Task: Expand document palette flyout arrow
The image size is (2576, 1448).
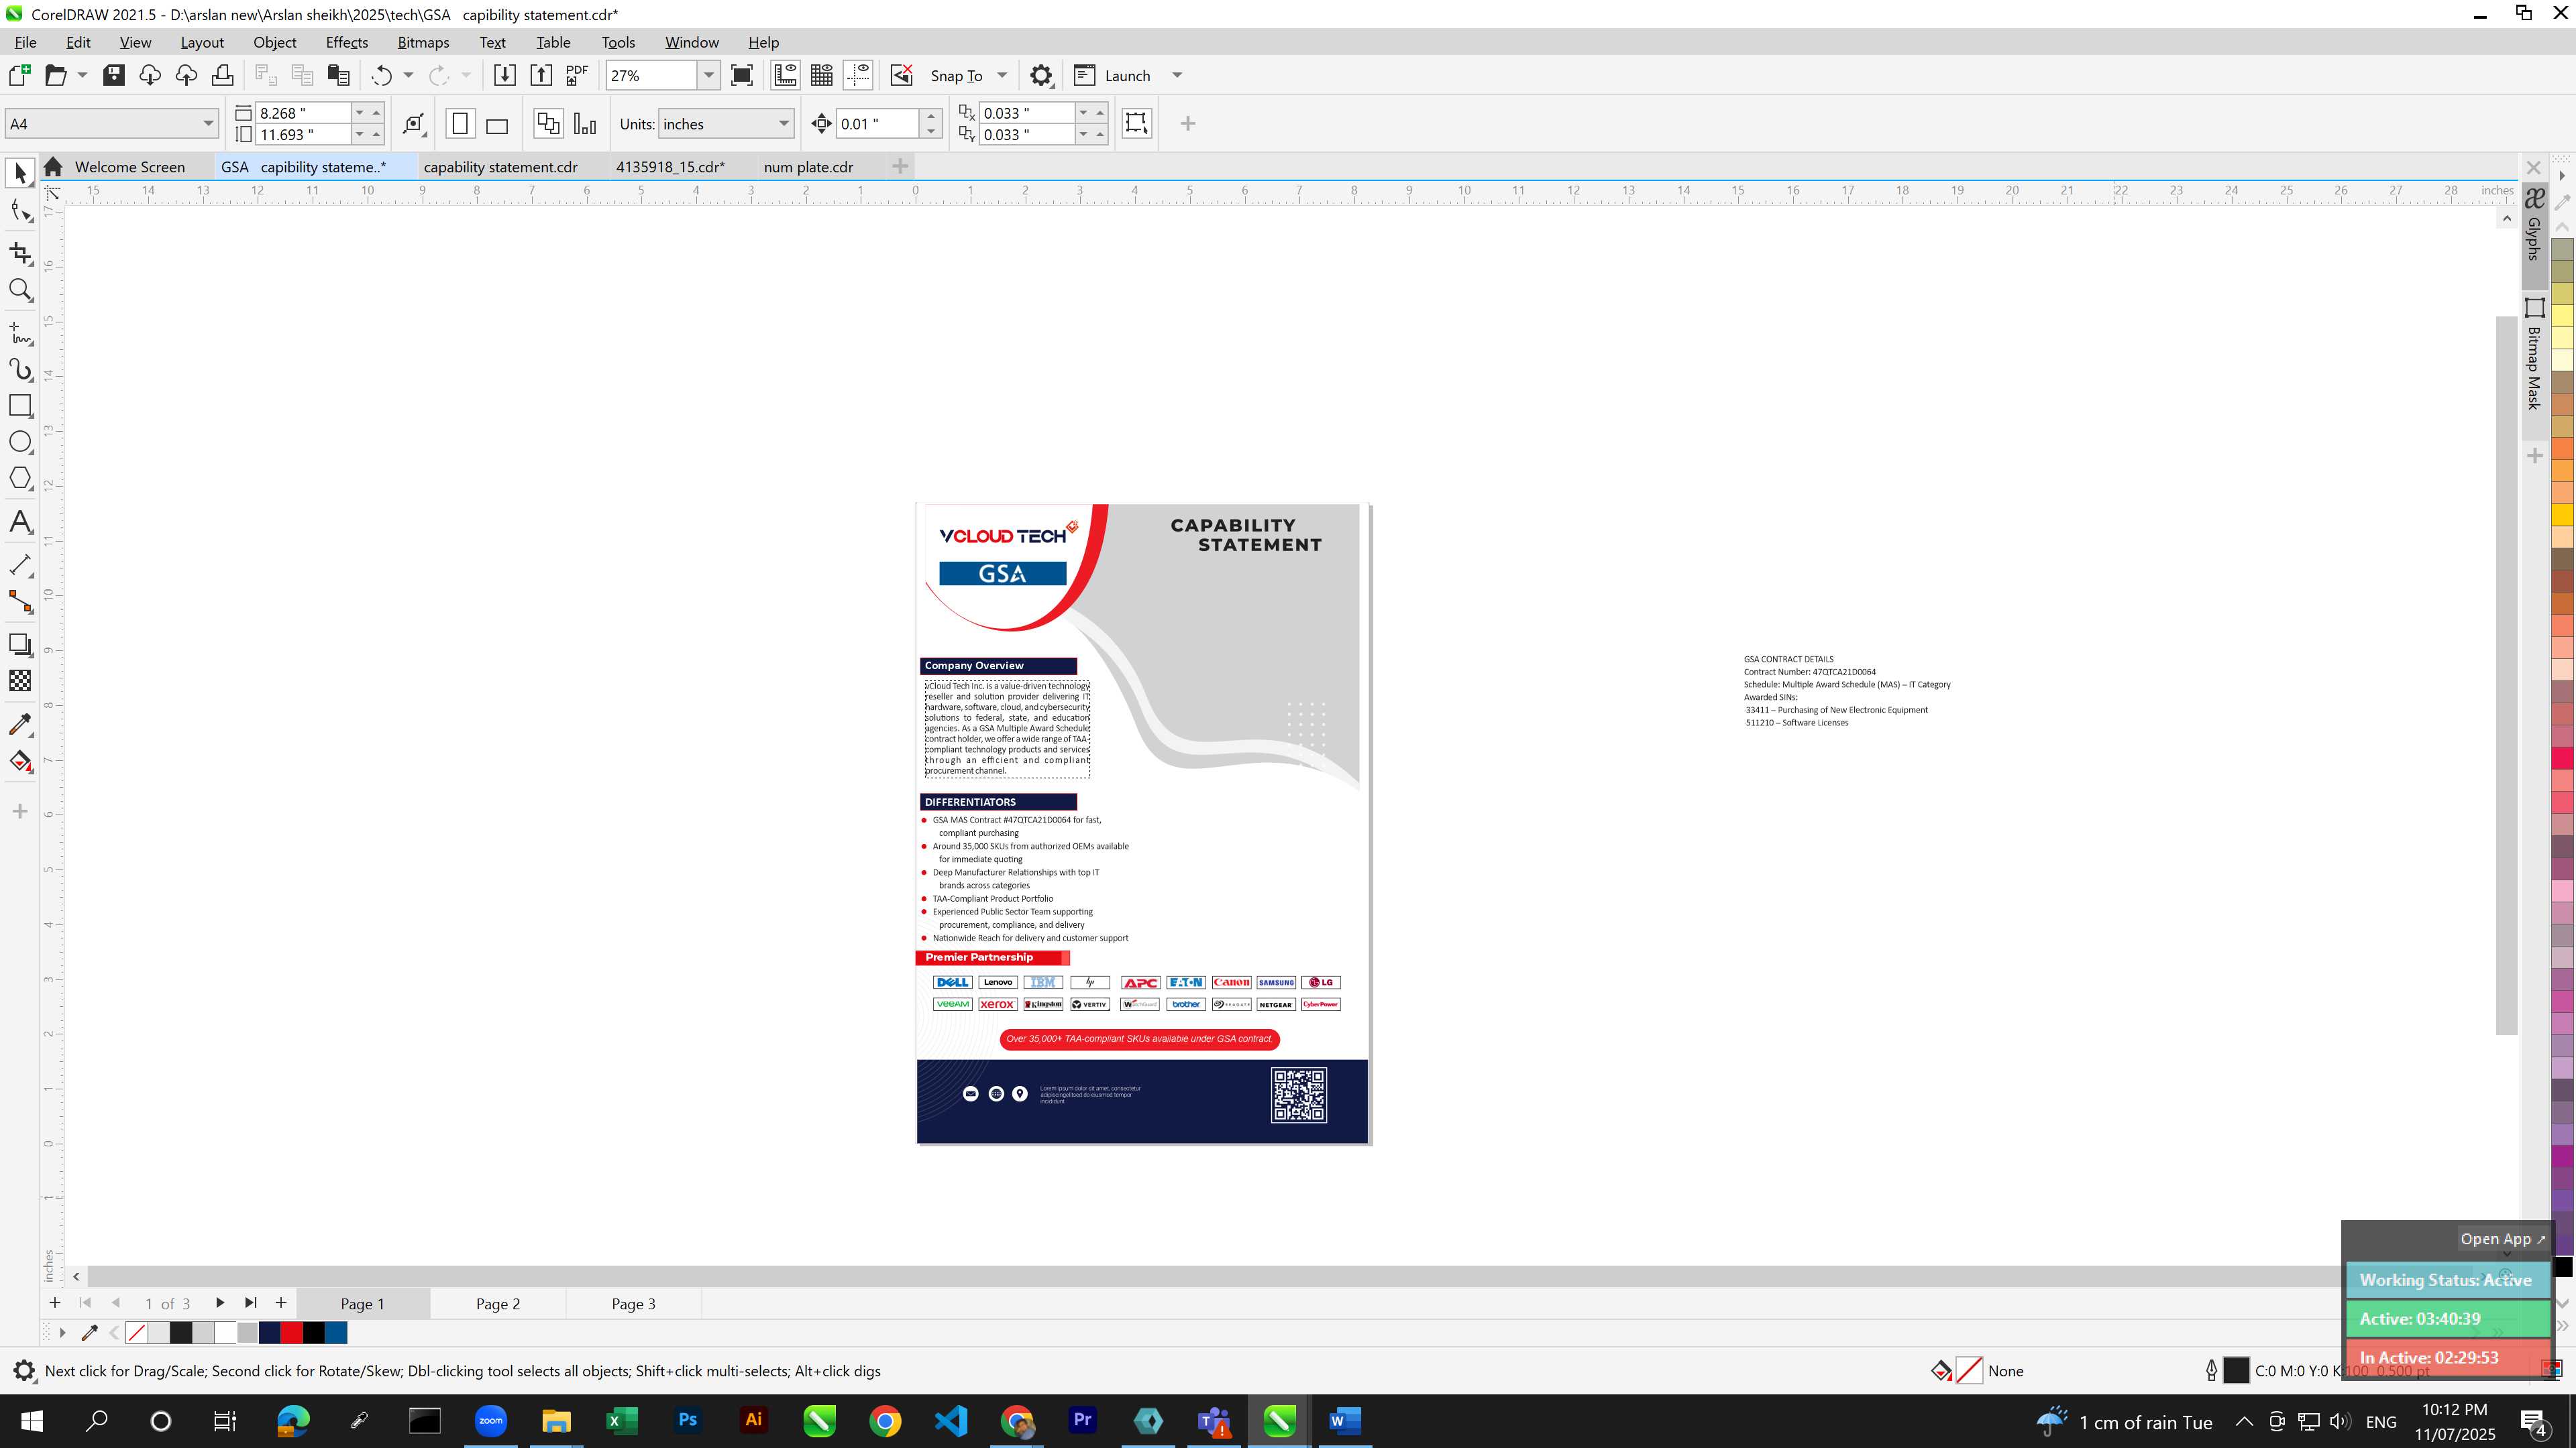Action: (62, 1333)
